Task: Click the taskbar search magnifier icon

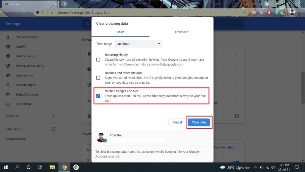Action: [x=17, y=167]
